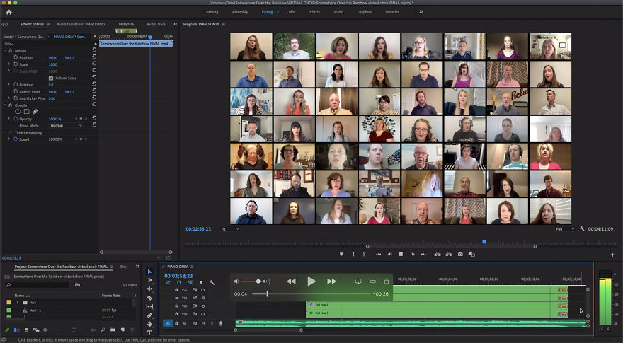Create free draw bezier opacity mask
Viewport: 623px width, 343px height.
[x=35, y=112]
